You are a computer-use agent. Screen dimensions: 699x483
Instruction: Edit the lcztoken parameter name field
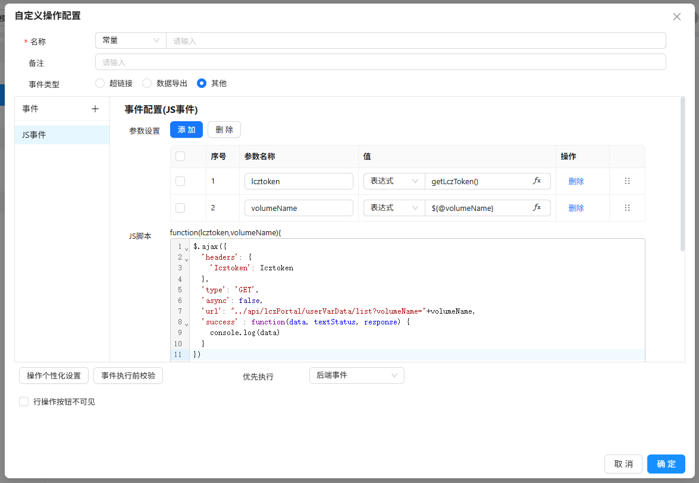coord(299,181)
